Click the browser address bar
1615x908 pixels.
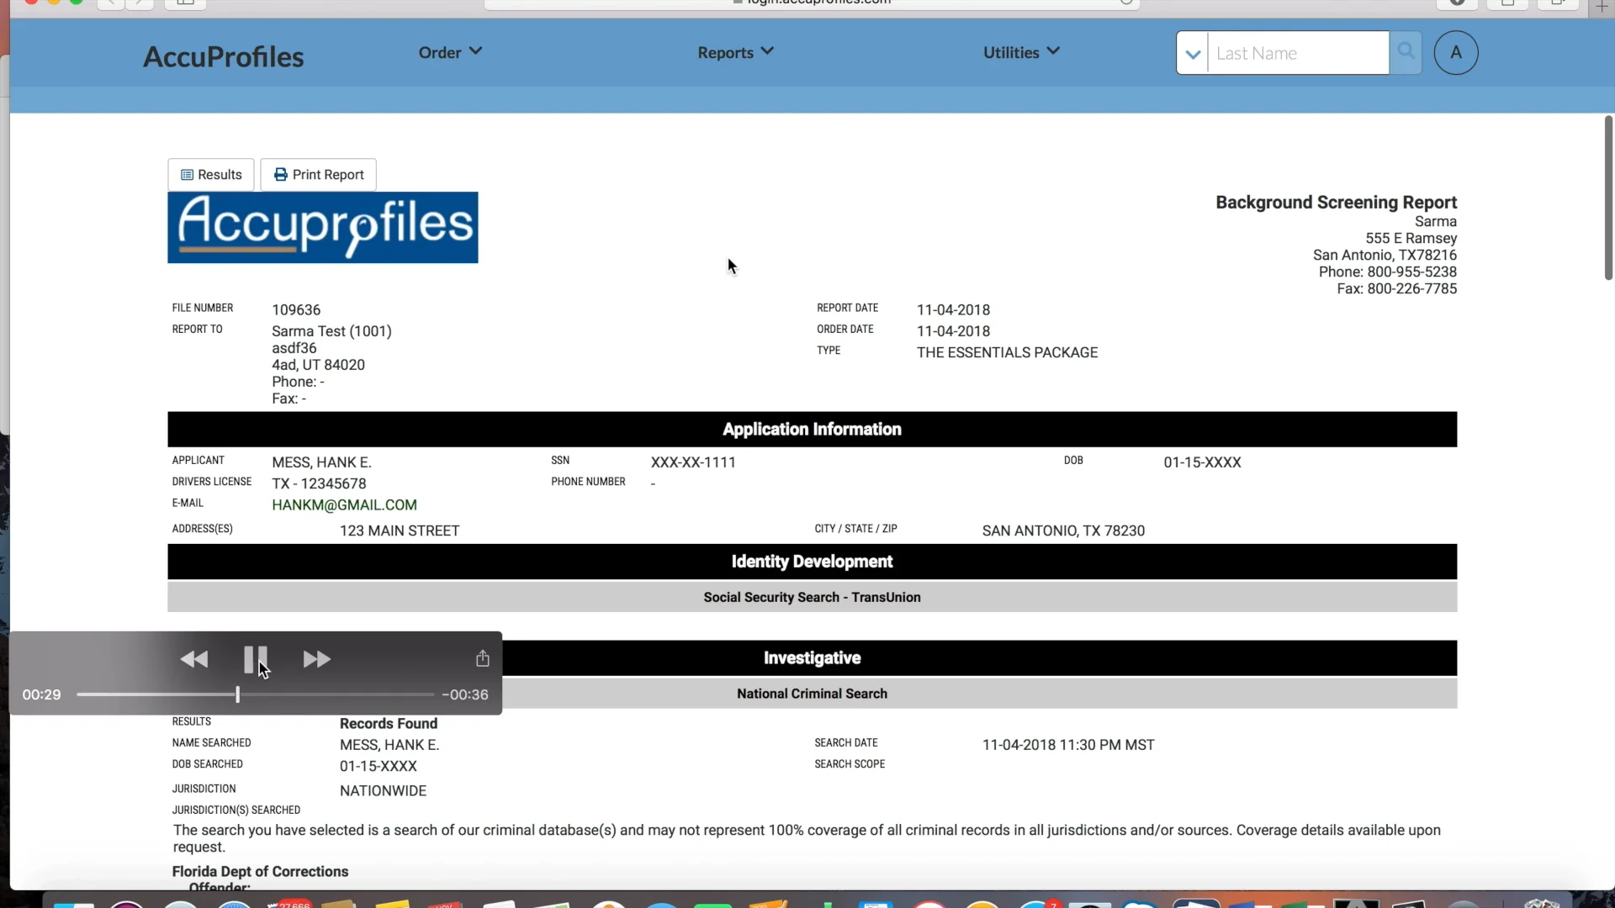(x=812, y=3)
